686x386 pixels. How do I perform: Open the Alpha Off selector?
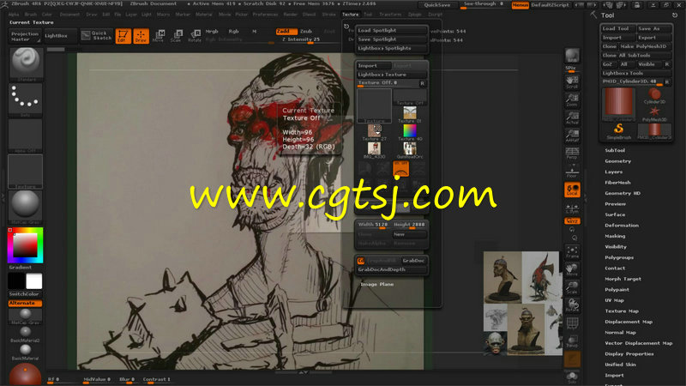click(26, 136)
